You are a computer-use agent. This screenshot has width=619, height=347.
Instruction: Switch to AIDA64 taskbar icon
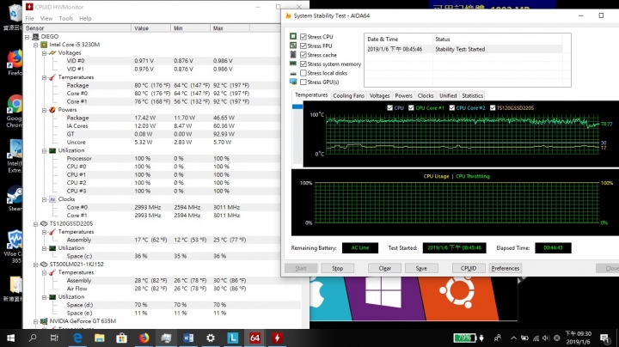tap(254, 338)
